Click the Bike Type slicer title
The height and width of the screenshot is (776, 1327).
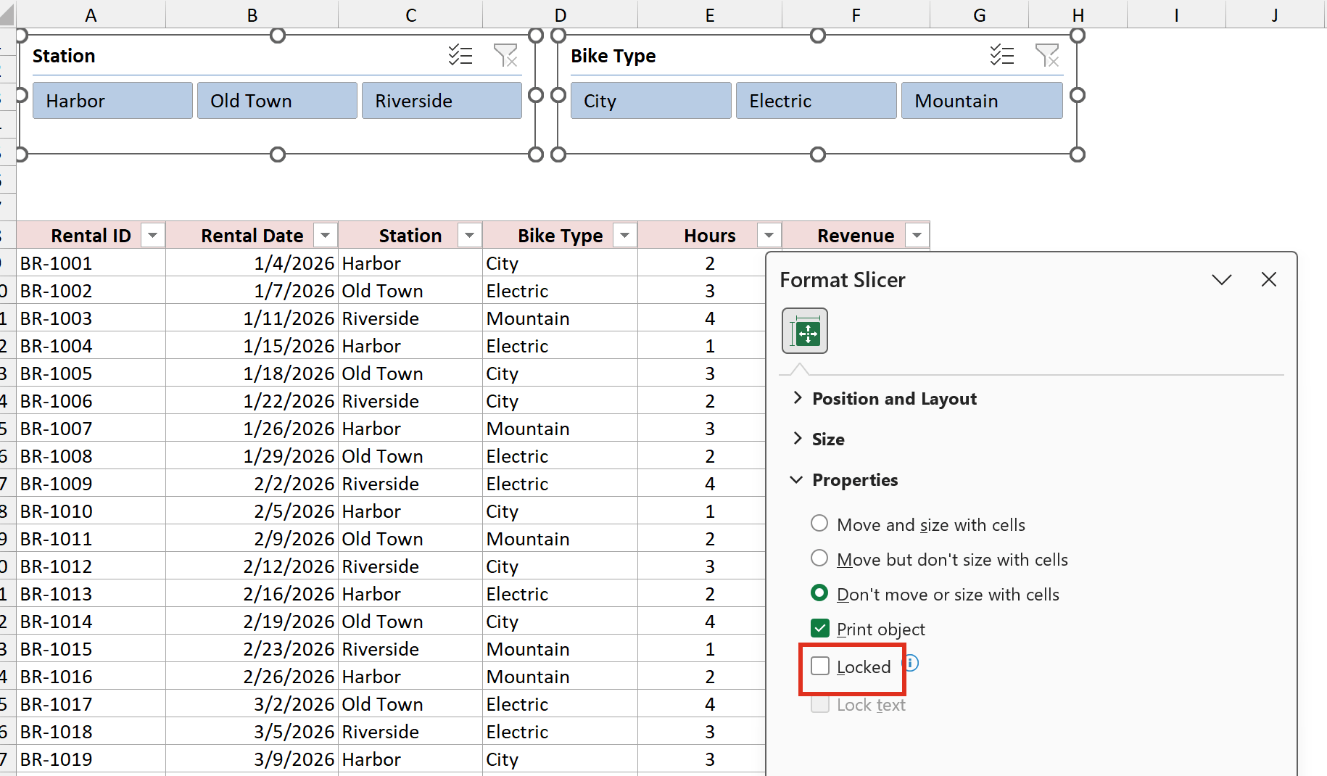(x=613, y=56)
